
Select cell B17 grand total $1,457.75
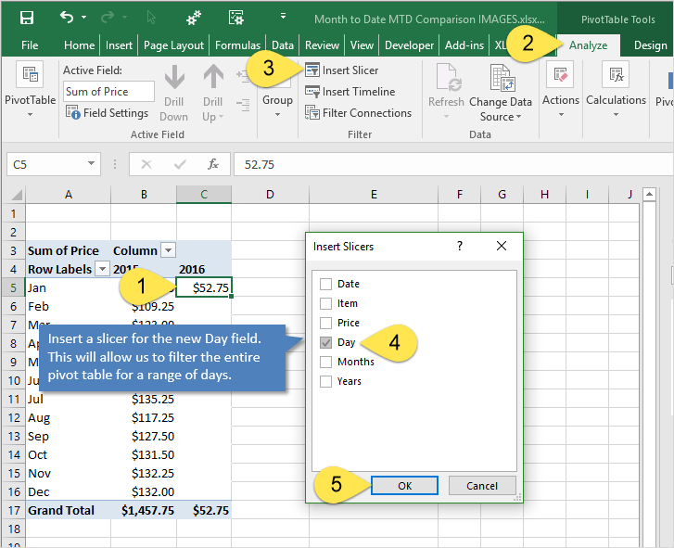144,510
